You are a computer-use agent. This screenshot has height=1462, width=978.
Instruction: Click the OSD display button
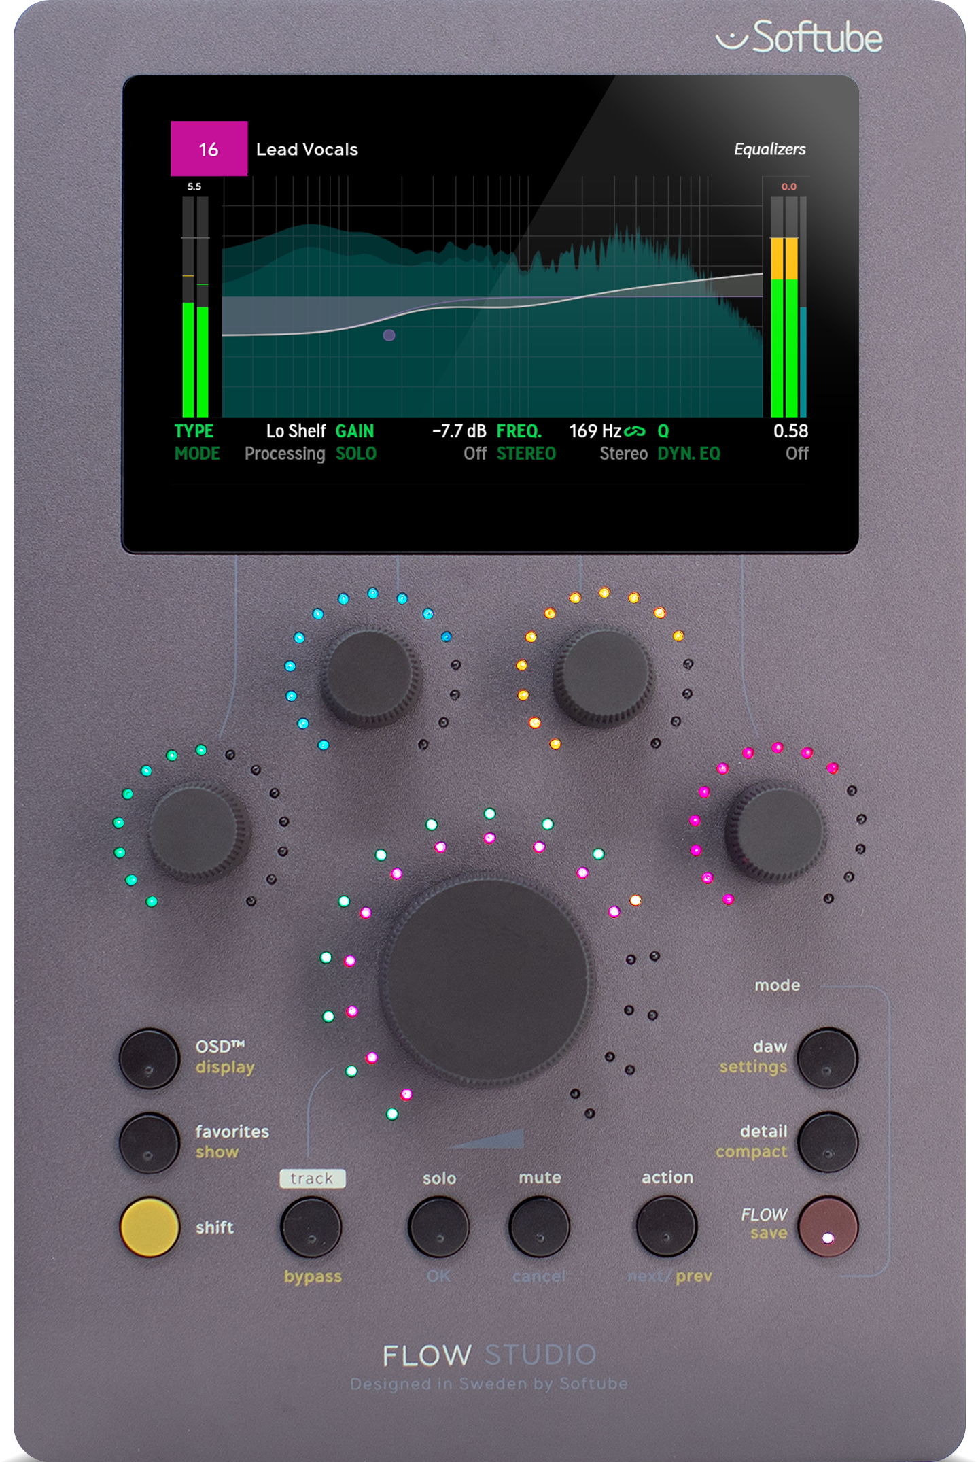[149, 1058]
